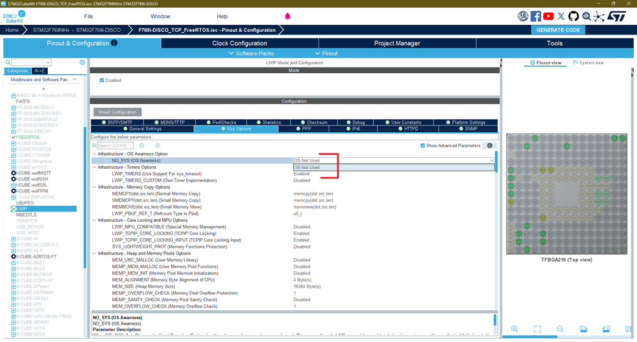Image resolution: width=637 pixels, height=342 pixels.
Task: Collapse Heap and Memory Pools Options group
Action: (x=94, y=253)
